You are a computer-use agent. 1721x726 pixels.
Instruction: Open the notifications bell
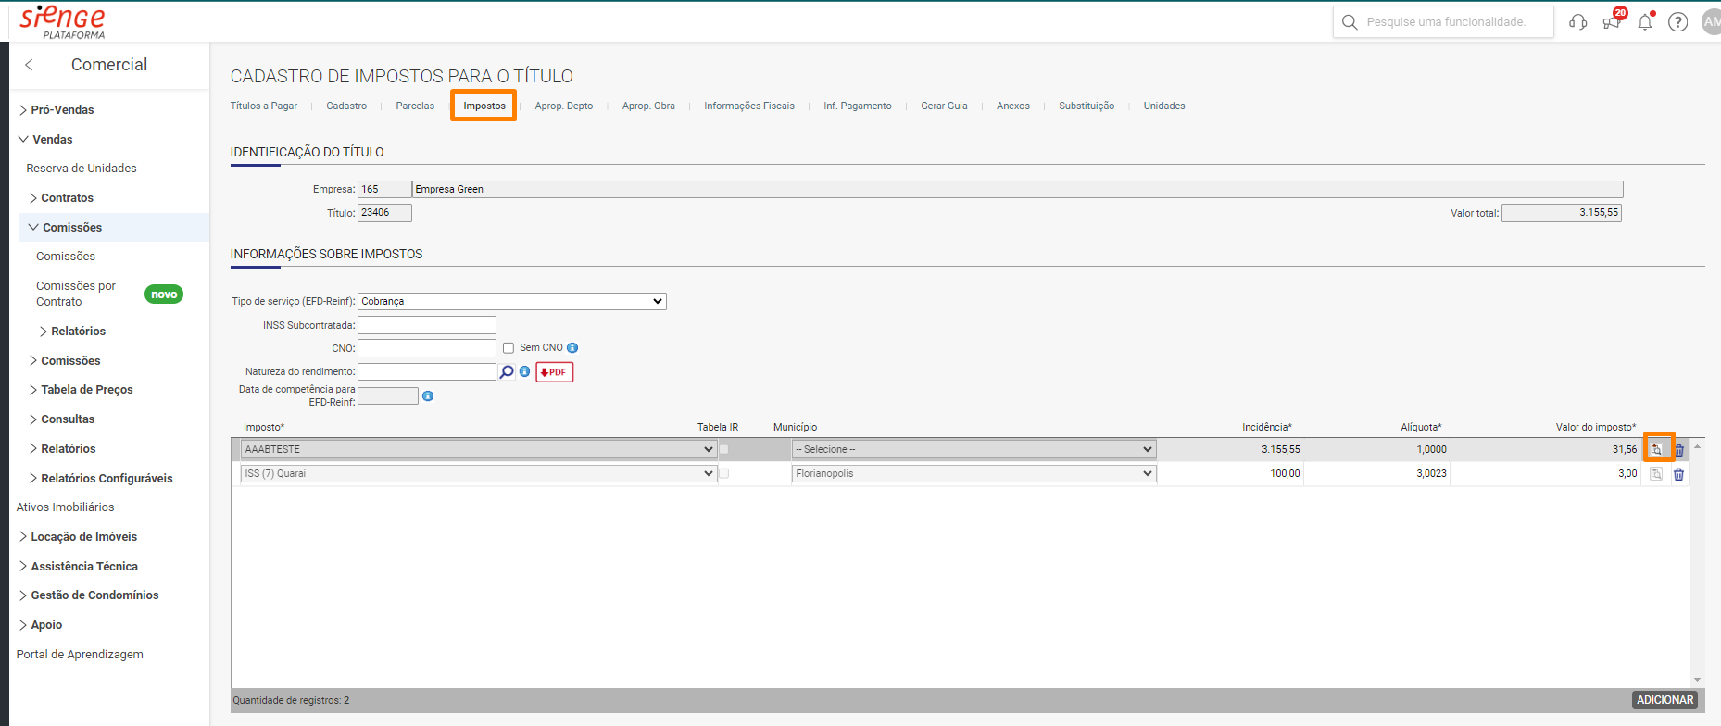tap(1645, 21)
